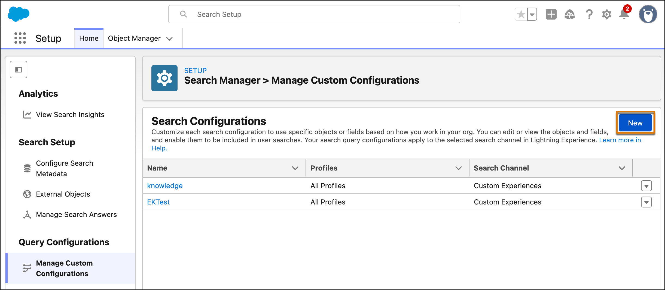This screenshot has width=665, height=290.
Task: Open the user profile avatar
Action: tap(648, 14)
